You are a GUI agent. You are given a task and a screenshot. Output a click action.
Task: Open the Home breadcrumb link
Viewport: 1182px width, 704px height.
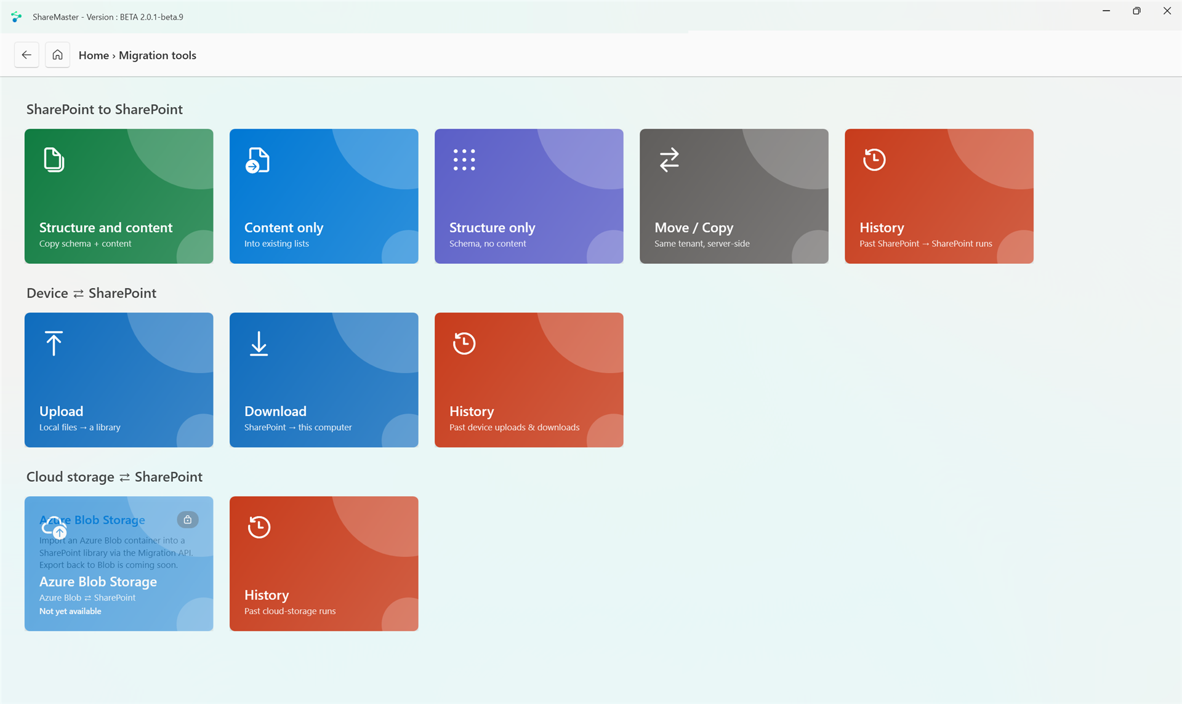click(94, 55)
